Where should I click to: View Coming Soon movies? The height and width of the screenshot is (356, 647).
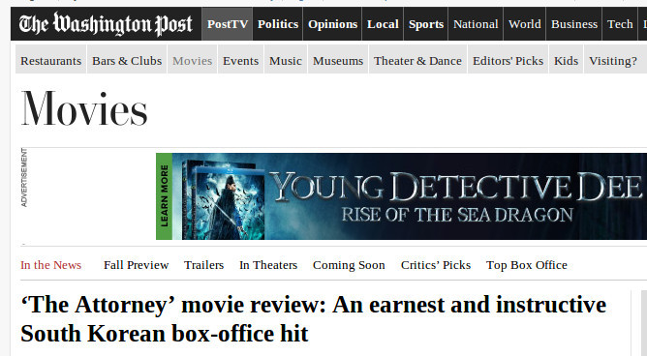click(349, 265)
